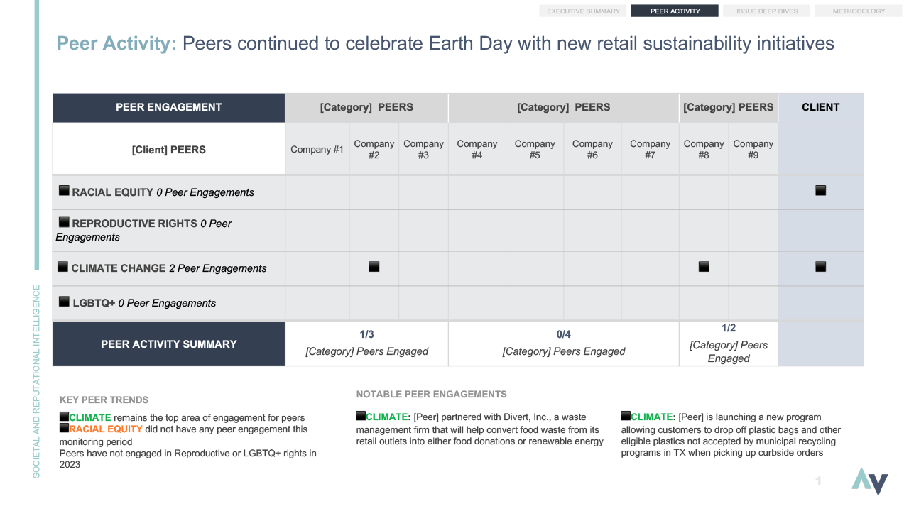This screenshot has width=909, height=511.
Task: Click the Company #4 column header
Action: [x=477, y=149]
